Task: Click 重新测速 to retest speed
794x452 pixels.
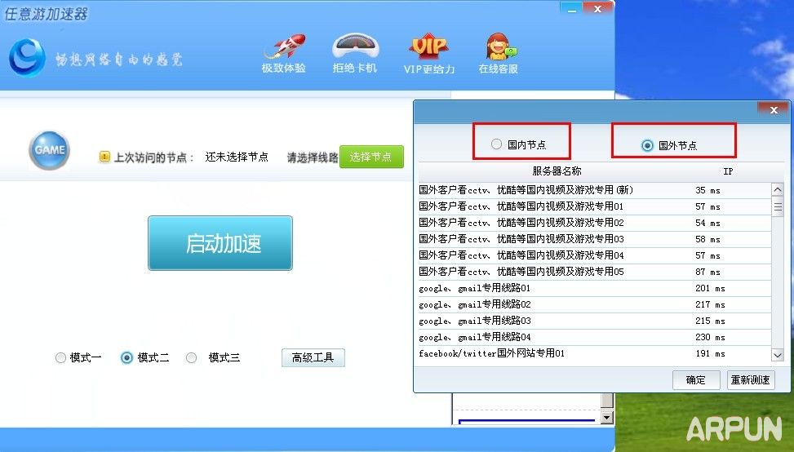Action: pos(750,380)
